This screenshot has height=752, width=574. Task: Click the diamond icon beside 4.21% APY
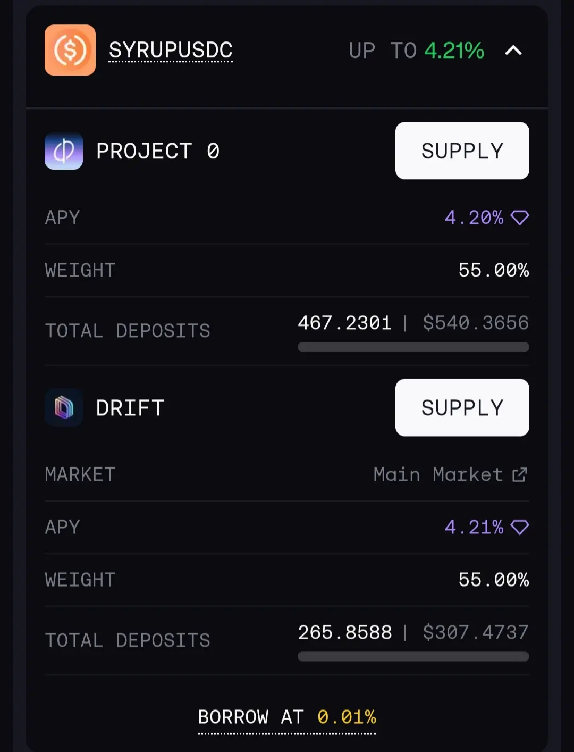pyautogui.click(x=519, y=527)
